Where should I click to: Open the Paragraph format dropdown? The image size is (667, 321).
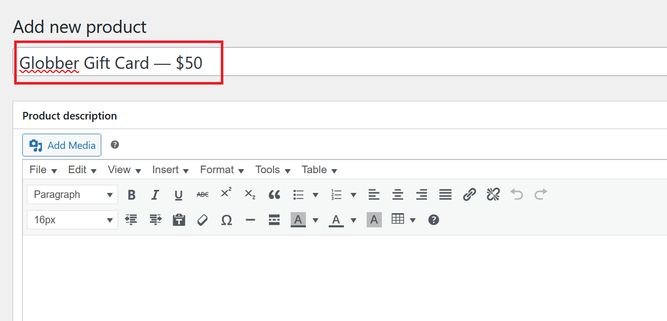72,194
